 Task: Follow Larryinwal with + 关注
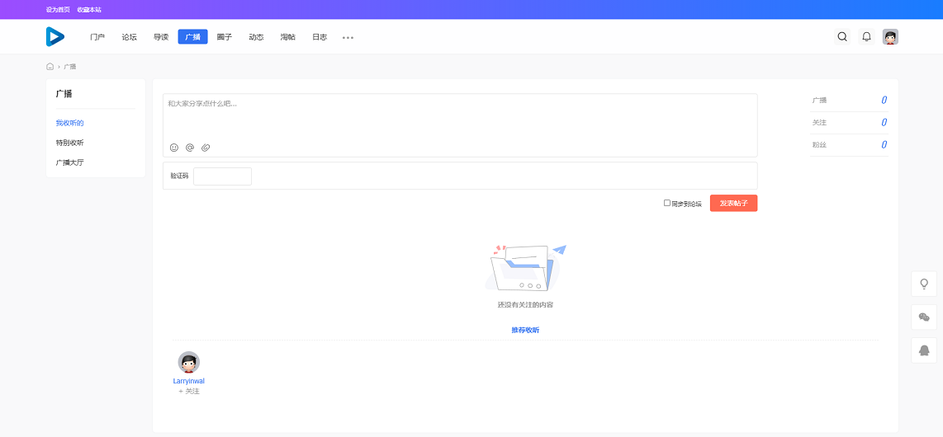189,391
